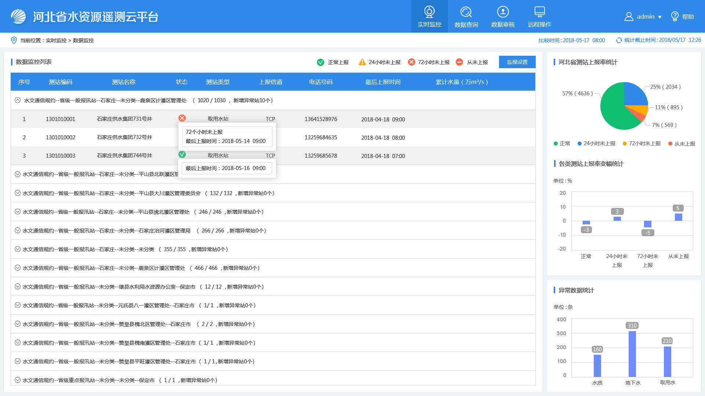The image size is (705, 396).
Task: Click the 72小时未上报 red cross legend icon
Action: coord(411,62)
